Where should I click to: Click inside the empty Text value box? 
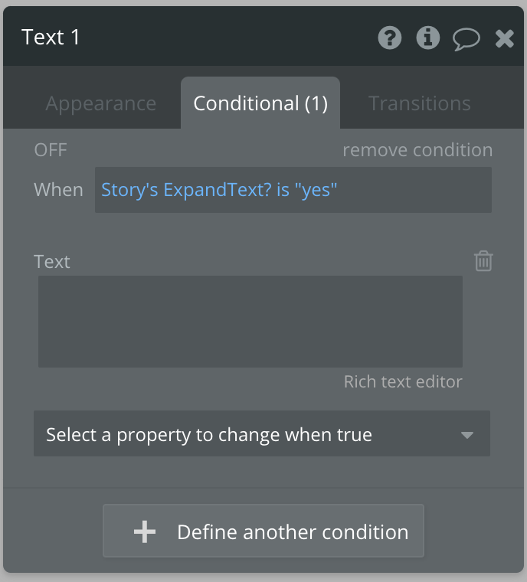click(250, 322)
